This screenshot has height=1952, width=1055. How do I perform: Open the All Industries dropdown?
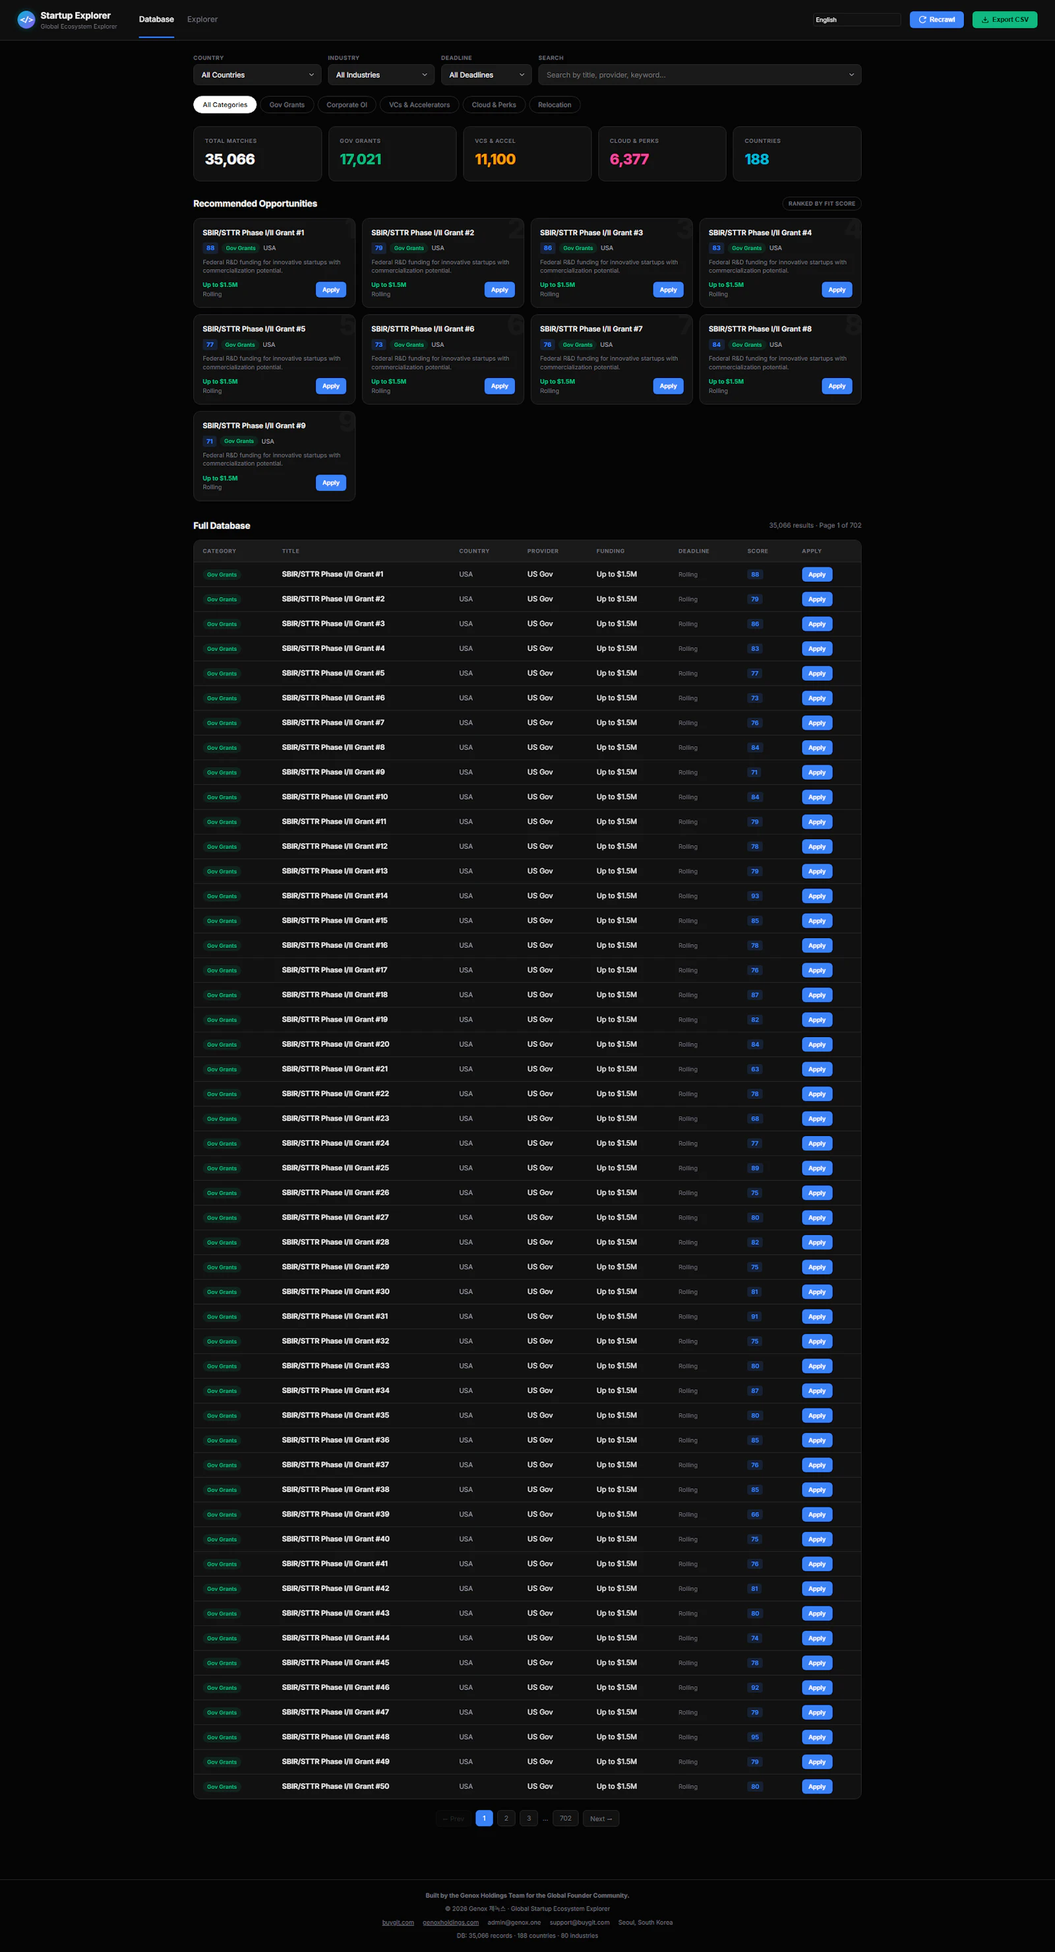point(381,75)
